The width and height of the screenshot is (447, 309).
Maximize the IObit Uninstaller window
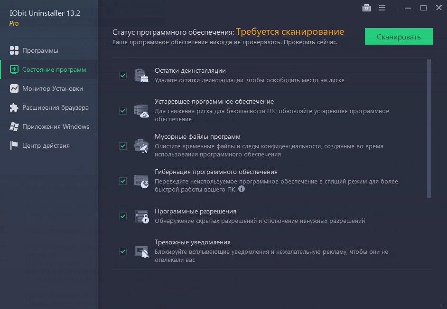[423, 8]
